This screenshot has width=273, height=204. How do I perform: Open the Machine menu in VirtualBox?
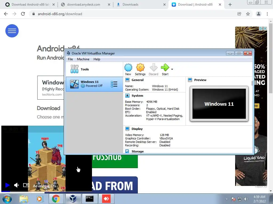pos(83,59)
